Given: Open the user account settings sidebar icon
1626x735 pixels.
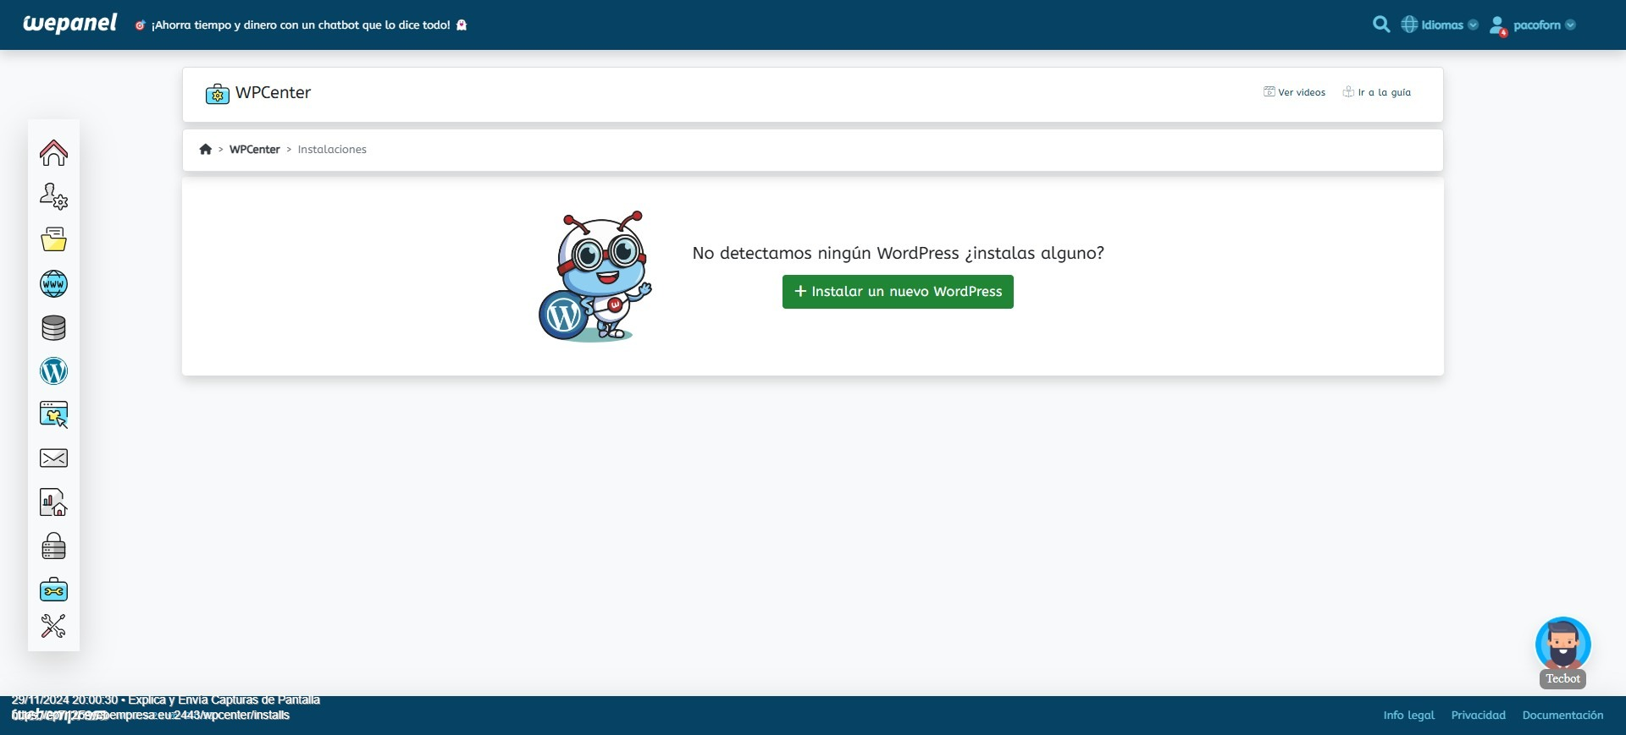Looking at the screenshot, I should click(x=53, y=196).
